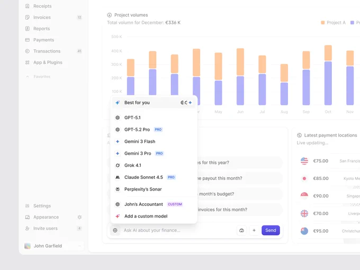Click 'Total volumn for December: €336 K' text
360x270 pixels.
[x=143, y=22]
